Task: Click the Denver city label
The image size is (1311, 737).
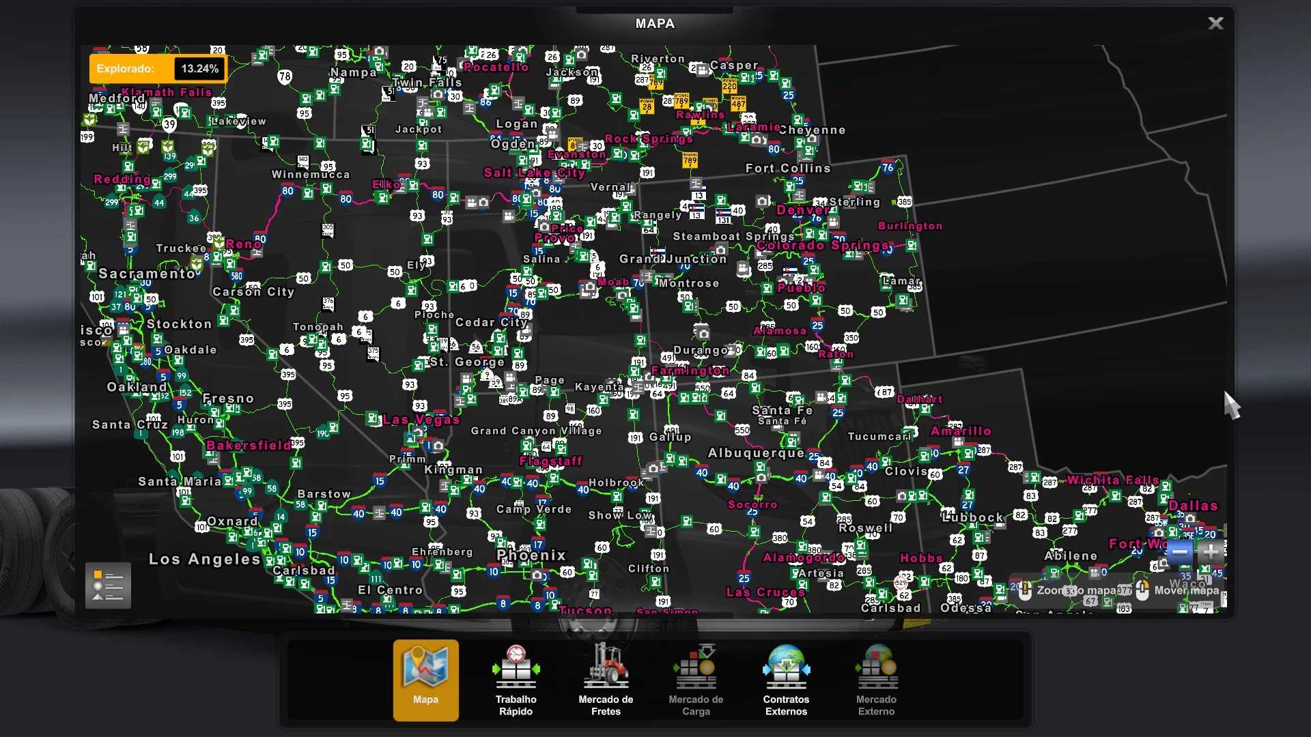Action: (802, 210)
